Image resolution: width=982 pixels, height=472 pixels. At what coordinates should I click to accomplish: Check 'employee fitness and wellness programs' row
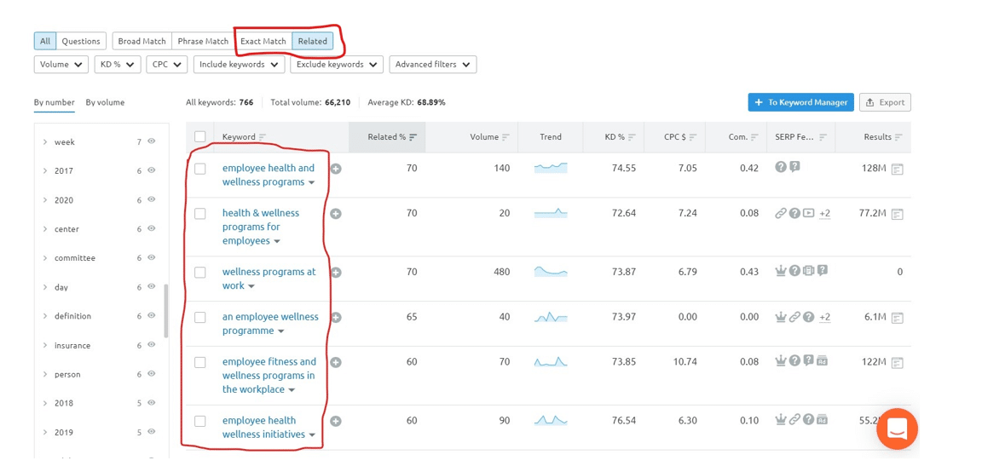pyautogui.click(x=199, y=362)
